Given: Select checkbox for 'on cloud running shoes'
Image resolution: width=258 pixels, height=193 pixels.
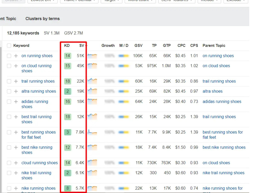Looking at the screenshot, I should tap(9, 66).
